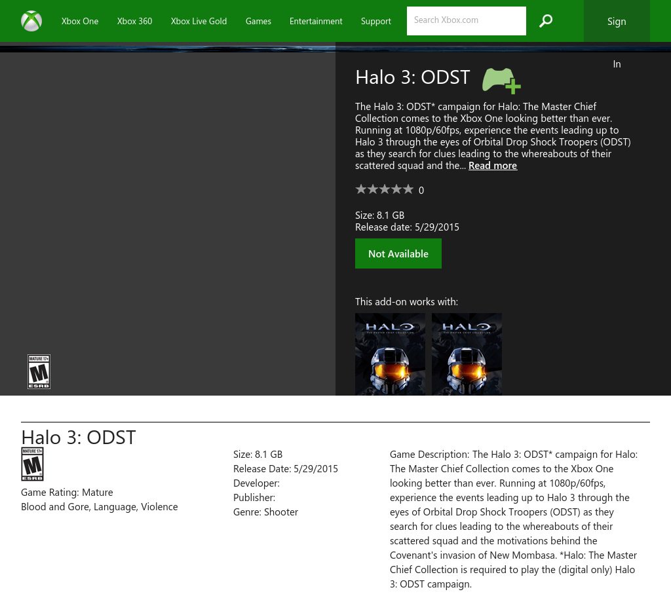This screenshot has height=598, width=671.
Task: Expand the Support navigation menu
Action: click(375, 21)
